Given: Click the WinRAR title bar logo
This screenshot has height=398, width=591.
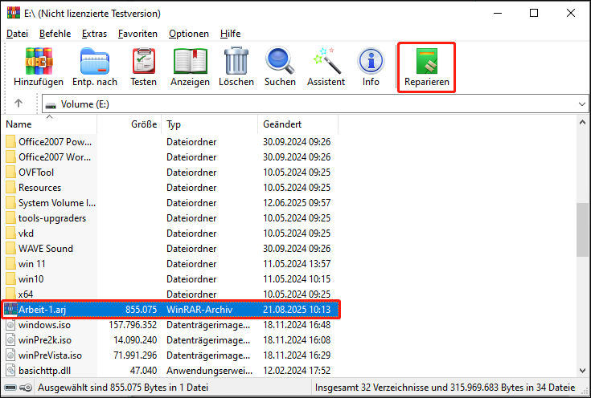Looking at the screenshot, I should (14, 13).
